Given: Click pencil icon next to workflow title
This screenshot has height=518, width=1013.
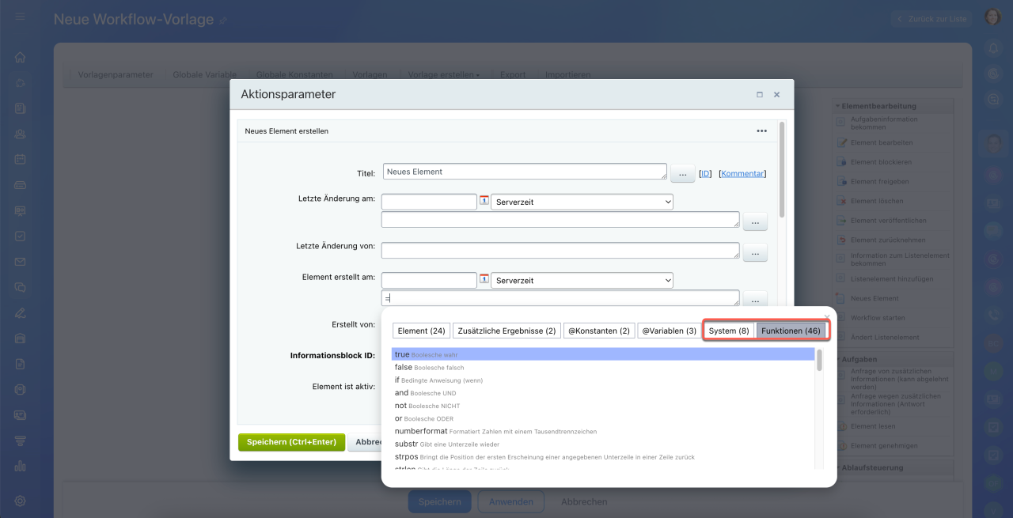Looking at the screenshot, I should point(223,21).
